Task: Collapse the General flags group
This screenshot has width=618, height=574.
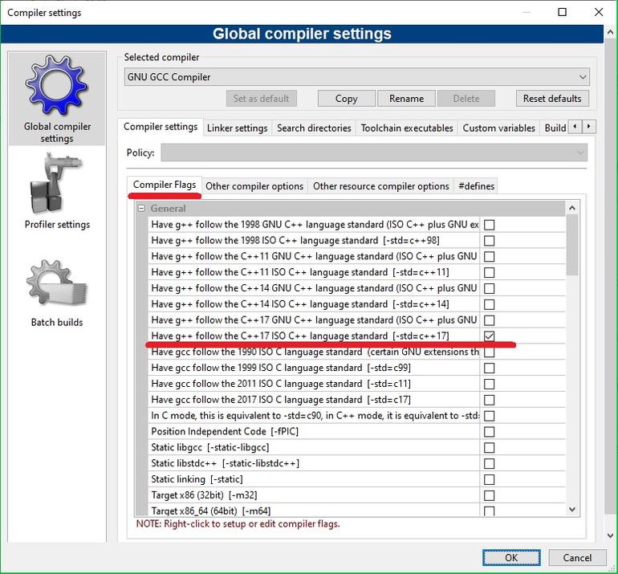Action: tap(141, 208)
